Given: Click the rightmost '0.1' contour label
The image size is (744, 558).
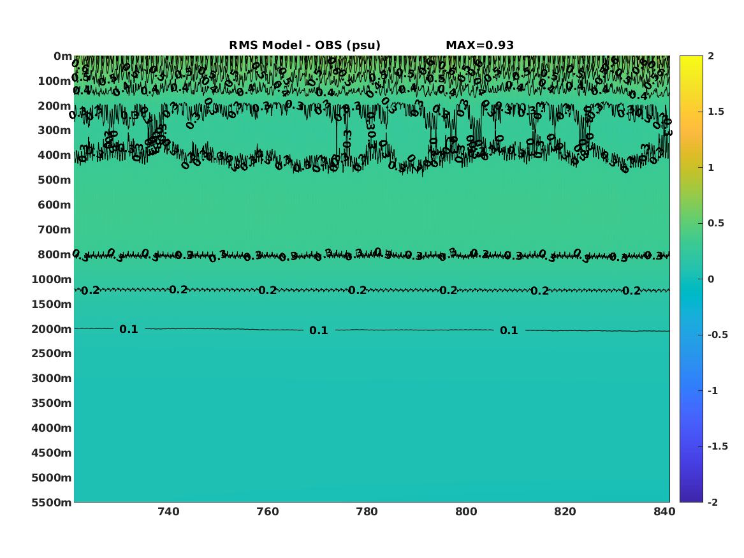Looking at the screenshot, I should (509, 331).
